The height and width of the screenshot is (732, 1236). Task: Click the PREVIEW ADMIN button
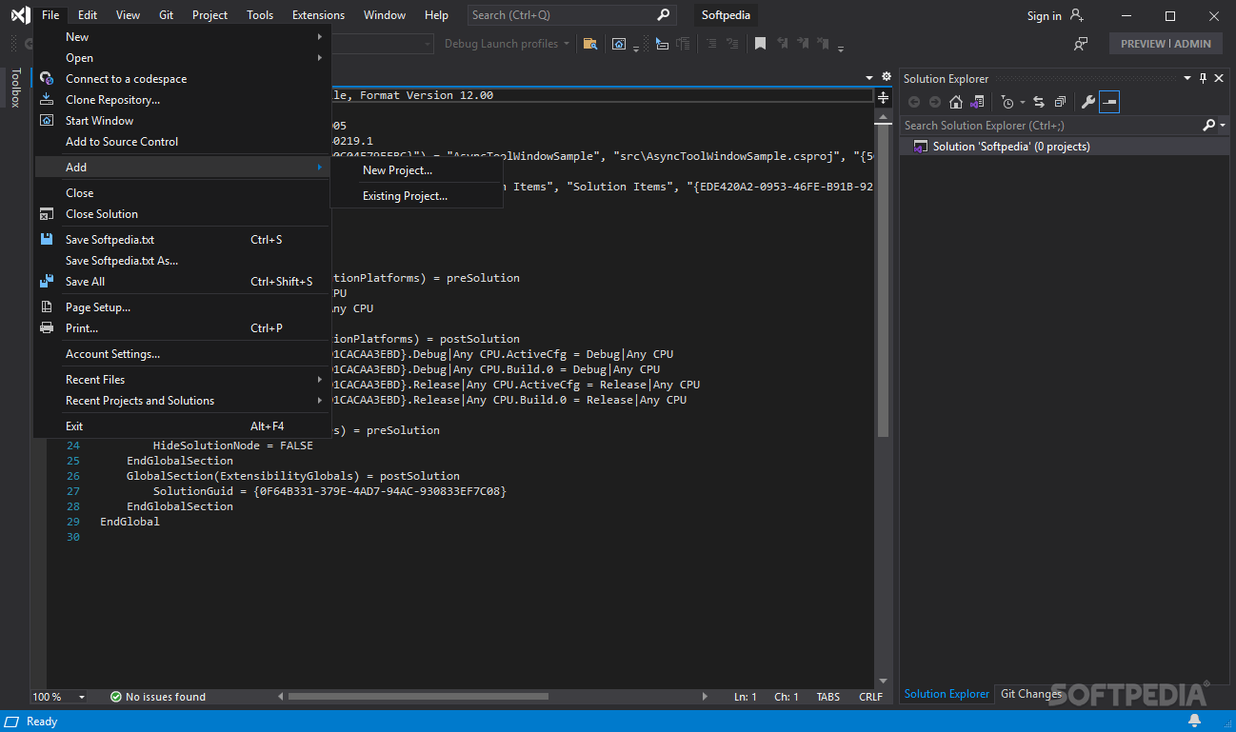[1165, 43]
